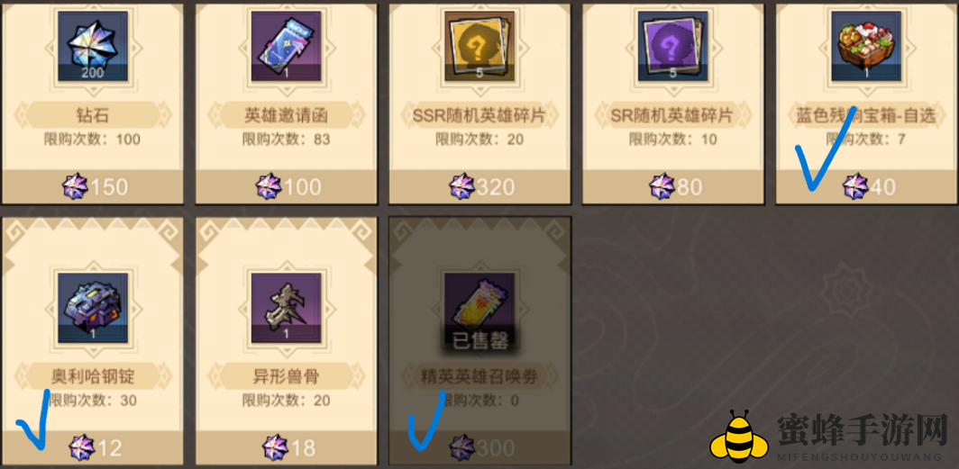Tap the SR随机英雄碎片 purple card icon

point(672,47)
